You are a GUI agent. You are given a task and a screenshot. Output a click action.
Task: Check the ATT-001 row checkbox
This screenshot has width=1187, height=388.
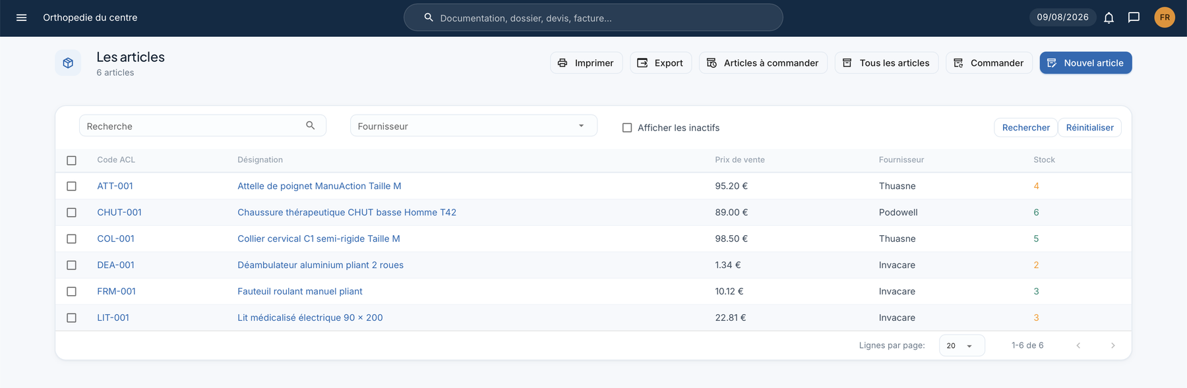72,186
